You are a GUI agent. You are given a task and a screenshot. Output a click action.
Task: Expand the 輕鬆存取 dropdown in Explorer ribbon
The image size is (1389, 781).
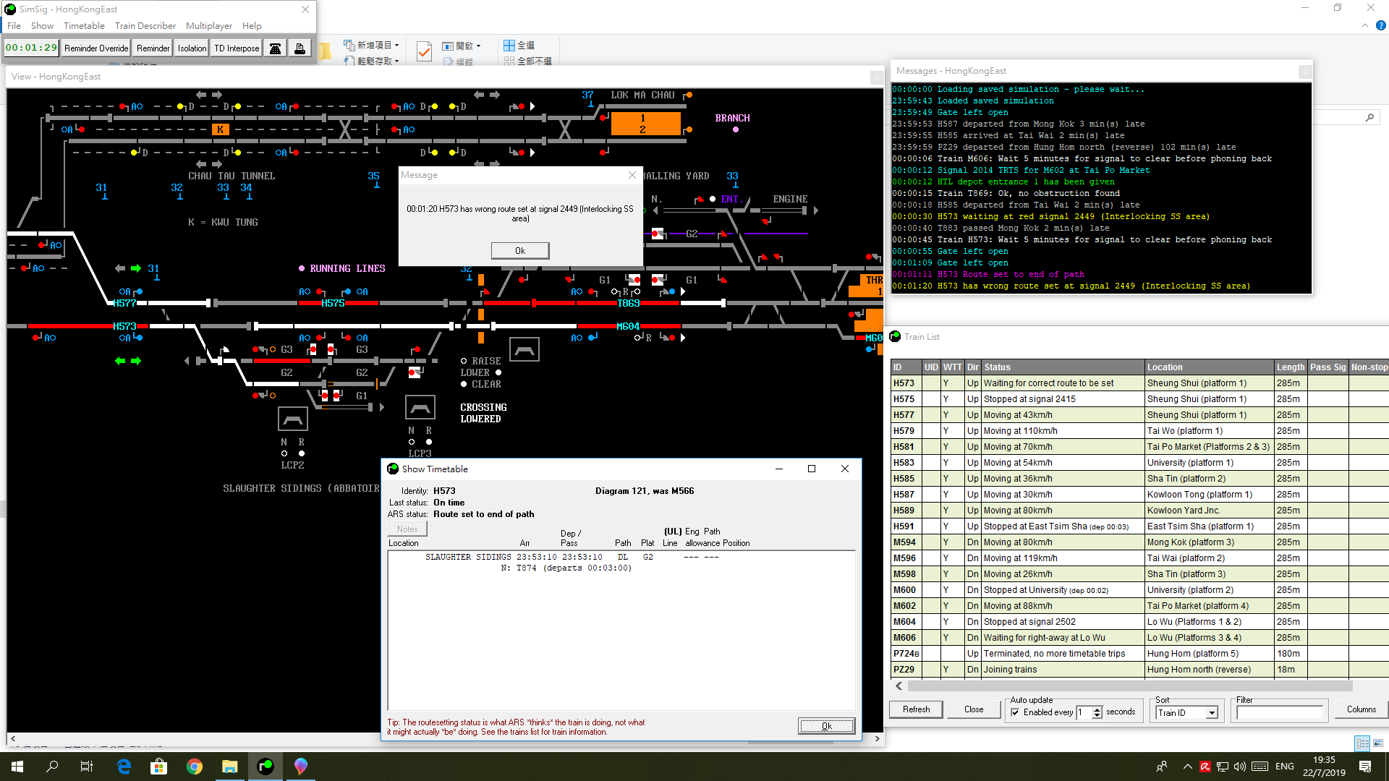[x=397, y=61]
